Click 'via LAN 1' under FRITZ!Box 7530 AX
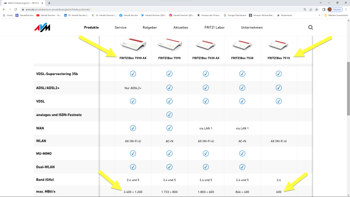Image resolution: width=350 pixels, height=197 pixels. (x=206, y=128)
